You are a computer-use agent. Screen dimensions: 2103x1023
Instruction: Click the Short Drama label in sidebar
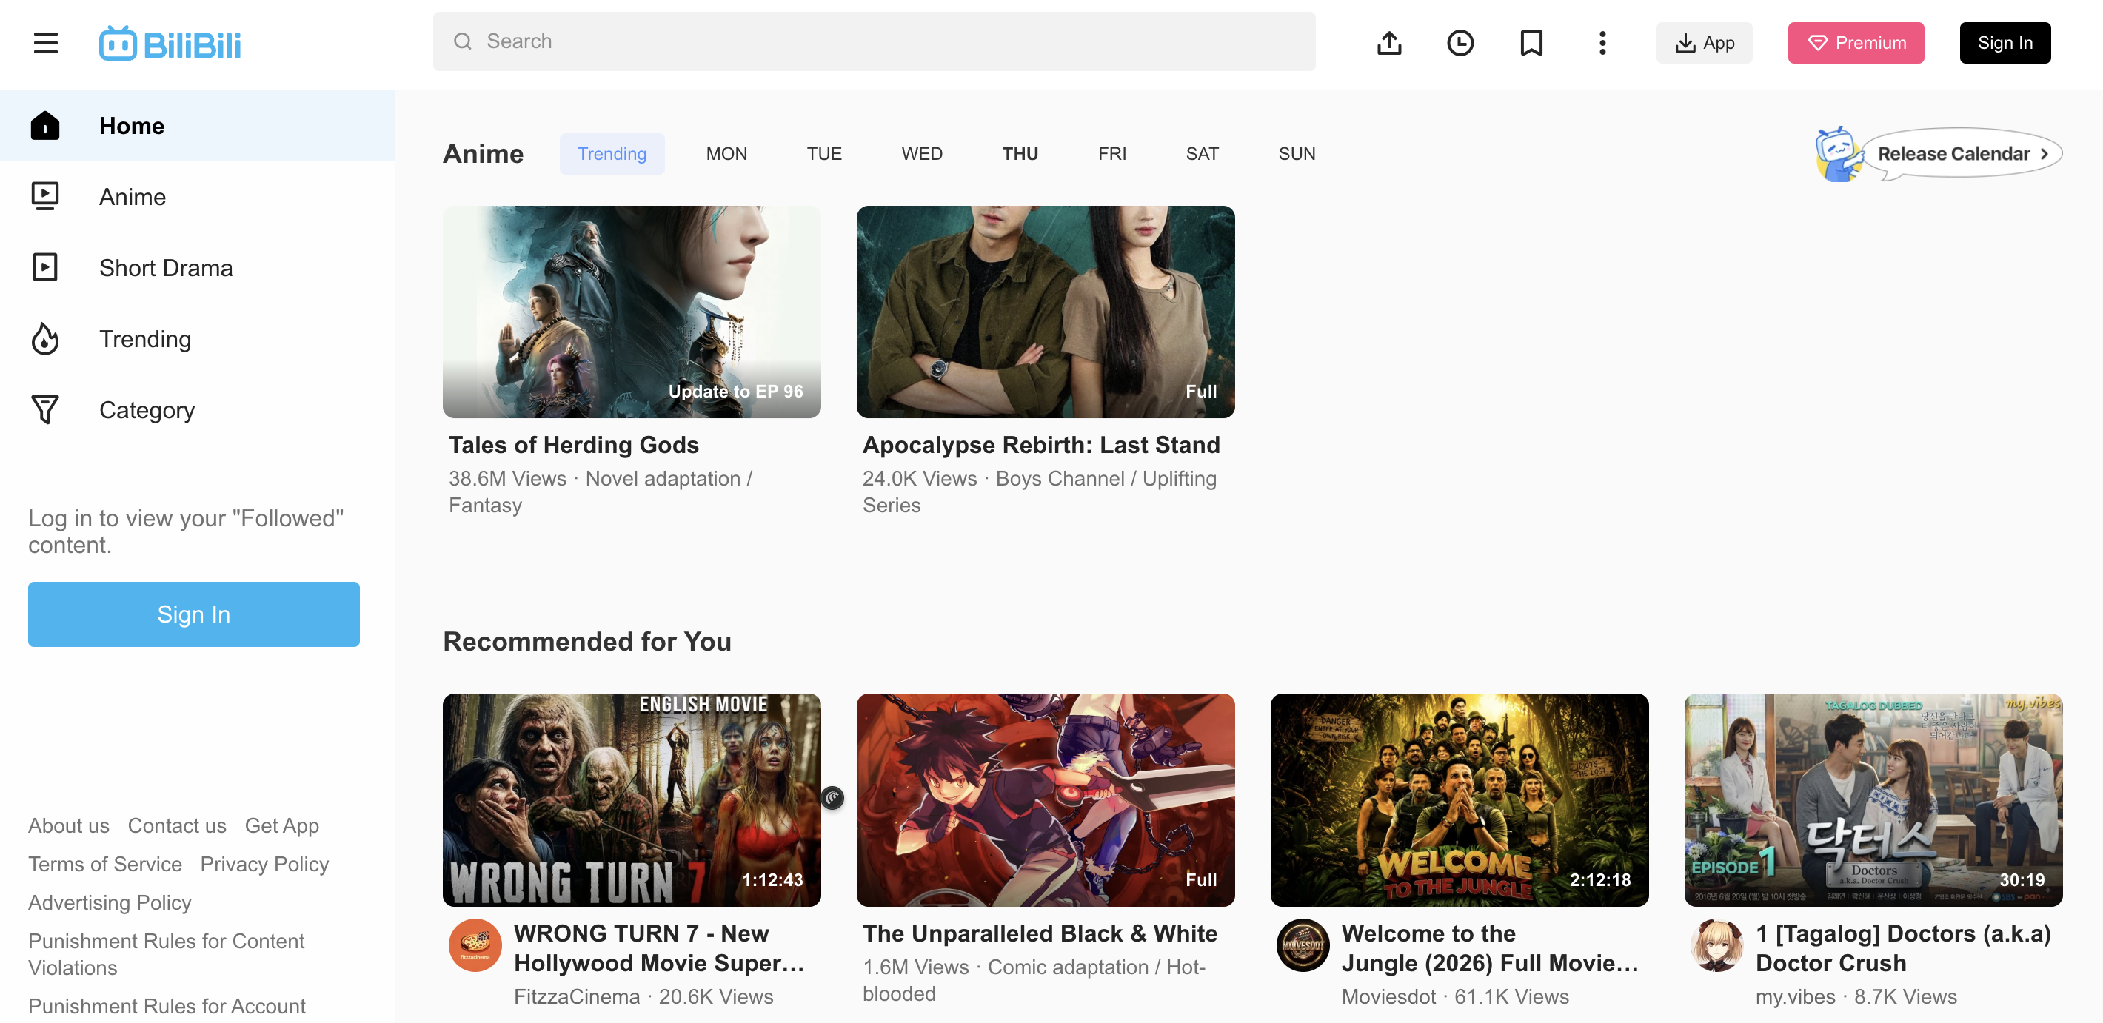[x=166, y=267]
